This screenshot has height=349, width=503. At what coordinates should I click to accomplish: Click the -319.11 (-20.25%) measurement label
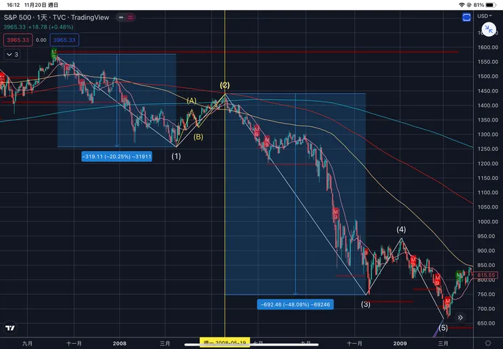tap(117, 157)
